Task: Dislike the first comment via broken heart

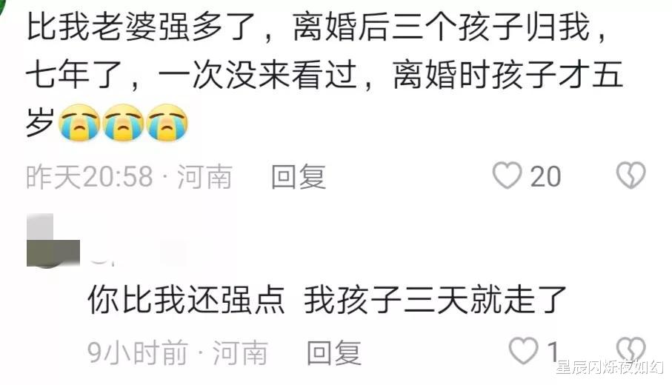Action: point(631,175)
